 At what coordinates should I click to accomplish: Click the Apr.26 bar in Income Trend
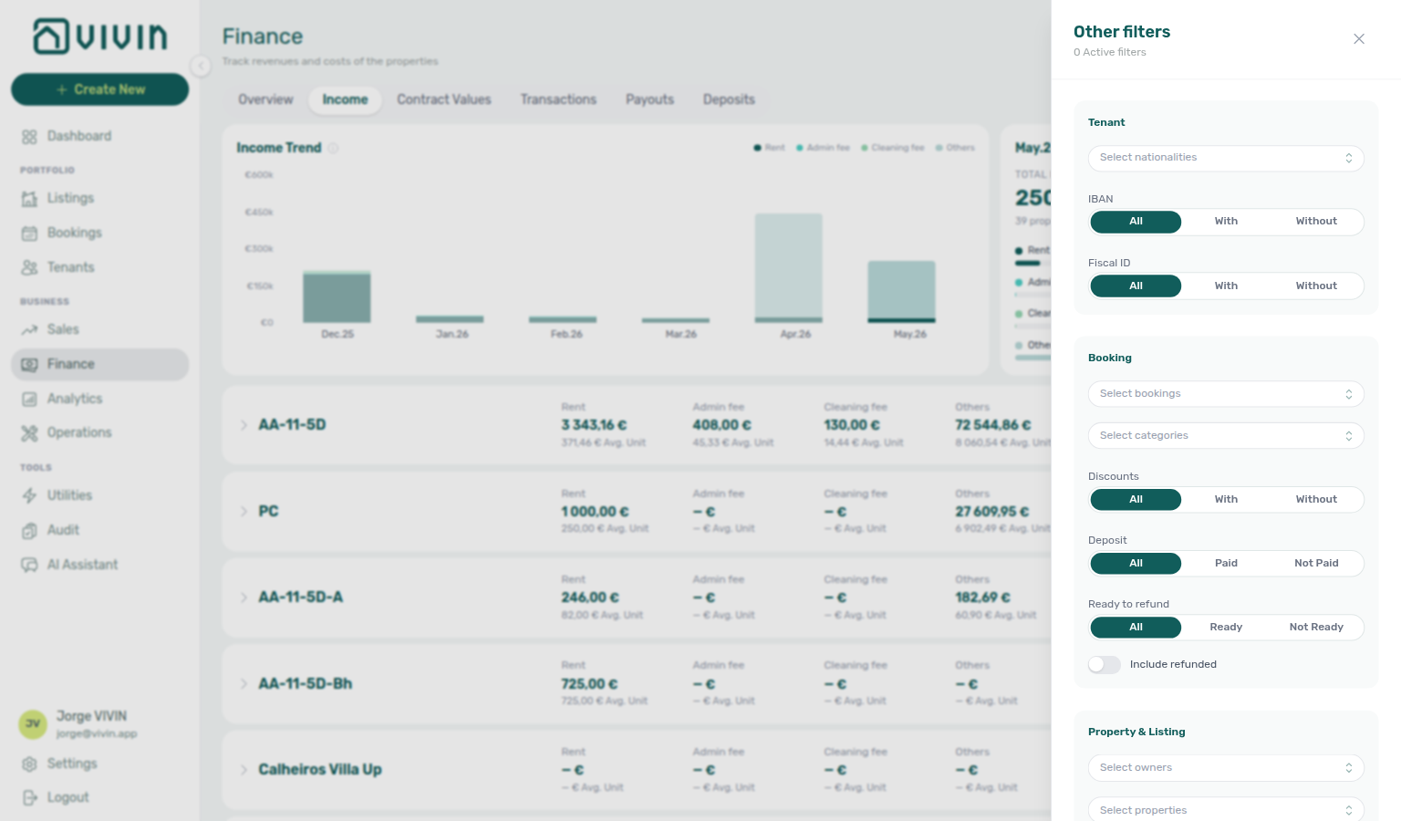point(788,268)
